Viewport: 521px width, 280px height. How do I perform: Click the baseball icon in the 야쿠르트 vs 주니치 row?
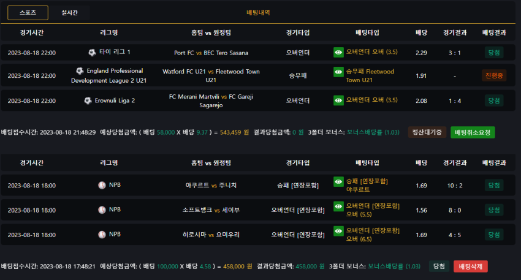pyautogui.click(x=102, y=185)
